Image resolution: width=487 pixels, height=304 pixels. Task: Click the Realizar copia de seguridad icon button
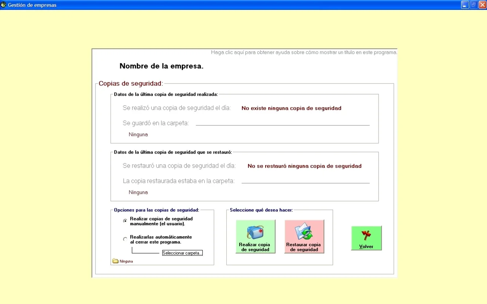point(255,236)
